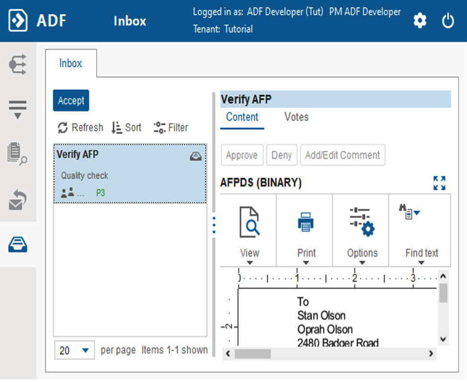The height and width of the screenshot is (382, 467).
Task: Open the queue lines-with-arrow sidebar icon
Action: (x=18, y=110)
